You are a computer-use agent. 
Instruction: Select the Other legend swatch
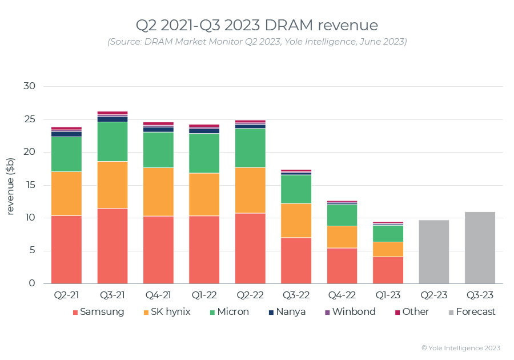pos(397,313)
